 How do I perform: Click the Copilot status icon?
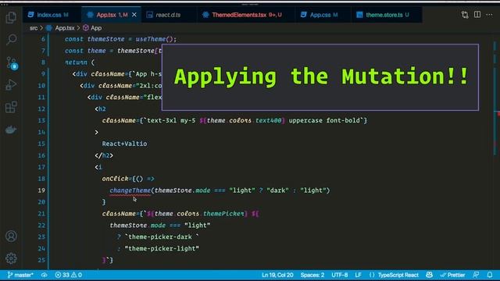click(429, 275)
